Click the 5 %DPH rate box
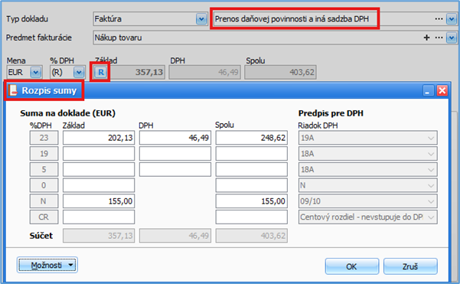Viewport: 460px width, 284px height. (x=44, y=170)
